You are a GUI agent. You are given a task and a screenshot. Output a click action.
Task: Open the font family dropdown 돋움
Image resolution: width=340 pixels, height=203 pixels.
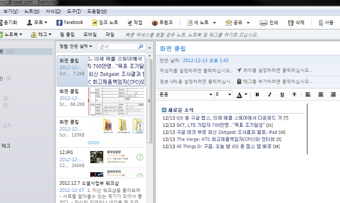point(186,94)
